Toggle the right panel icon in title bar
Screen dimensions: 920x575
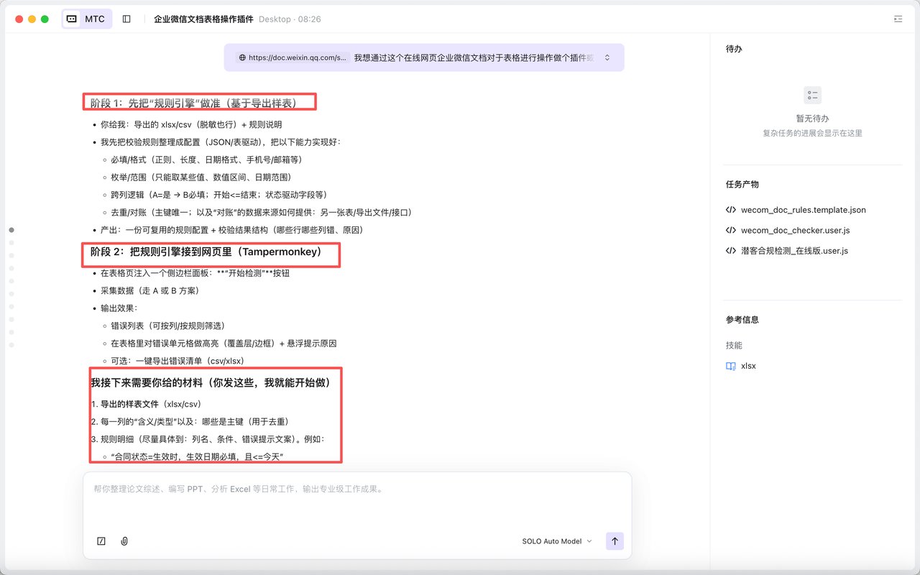click(898, 19)
